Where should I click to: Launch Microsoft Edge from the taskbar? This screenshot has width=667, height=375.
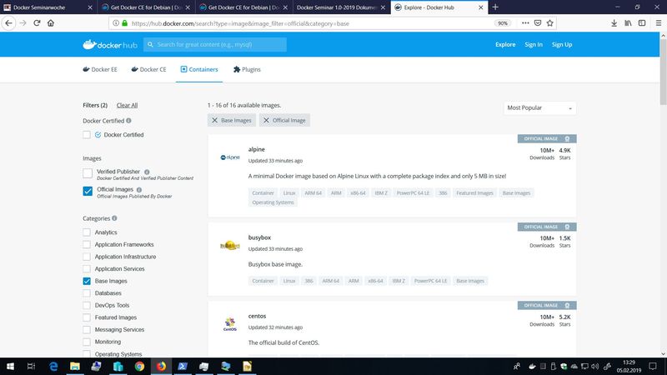pyautogui.click(x=53, y=366)
